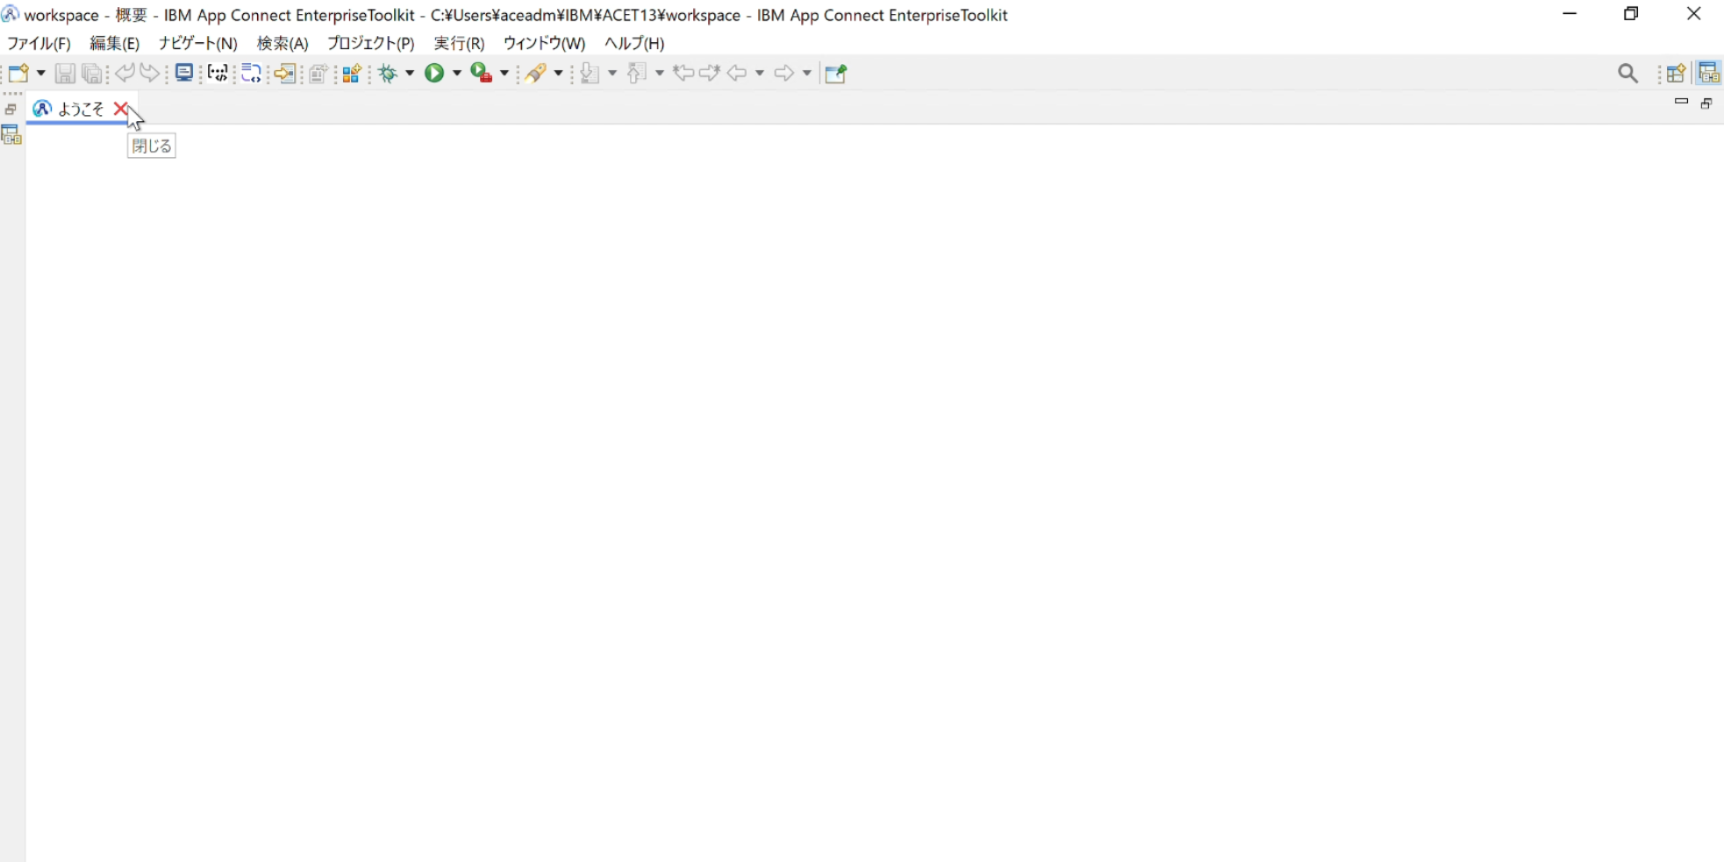
Task: Click the New wizard icon
Action: 19,74
